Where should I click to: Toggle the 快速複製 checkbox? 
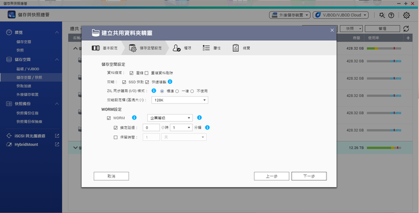tap(147, 82)
